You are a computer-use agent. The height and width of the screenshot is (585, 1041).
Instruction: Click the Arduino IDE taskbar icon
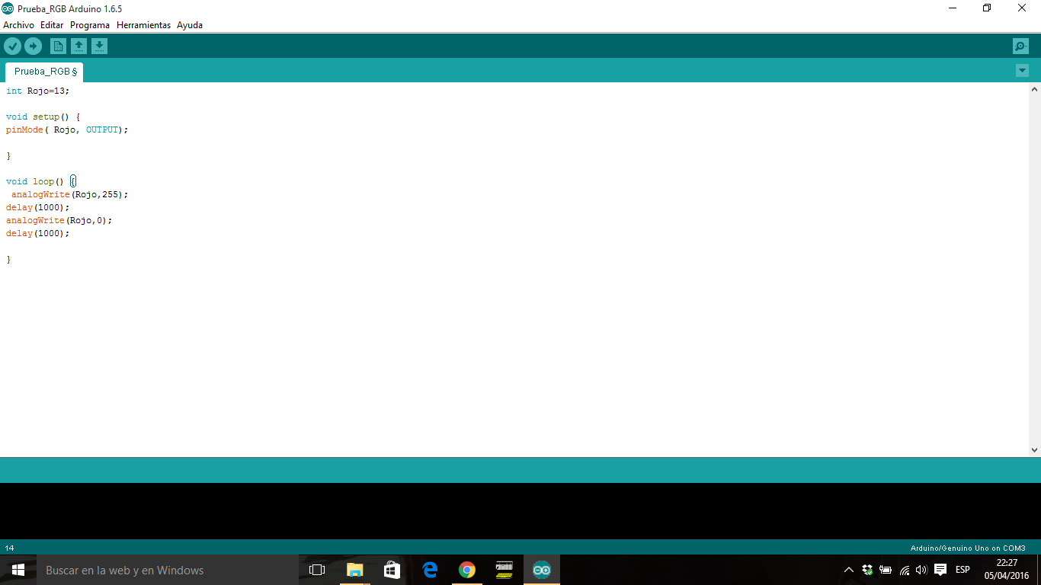[x=541, y=570]
